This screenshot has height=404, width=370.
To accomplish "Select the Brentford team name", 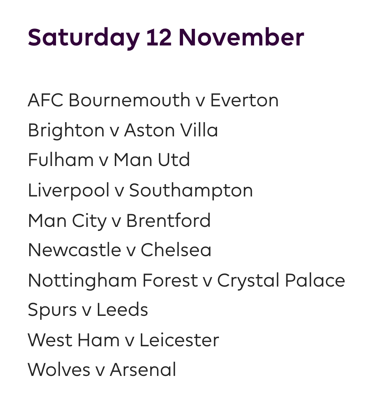I will 168,221.
